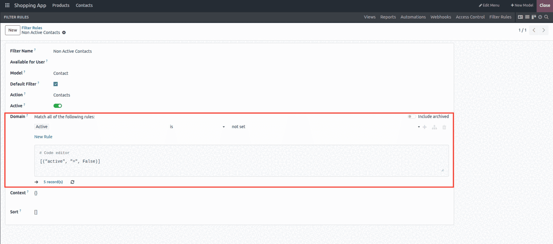Switch to form view icon in toolbar
The image size is (553, 244).
click(520, 17)
